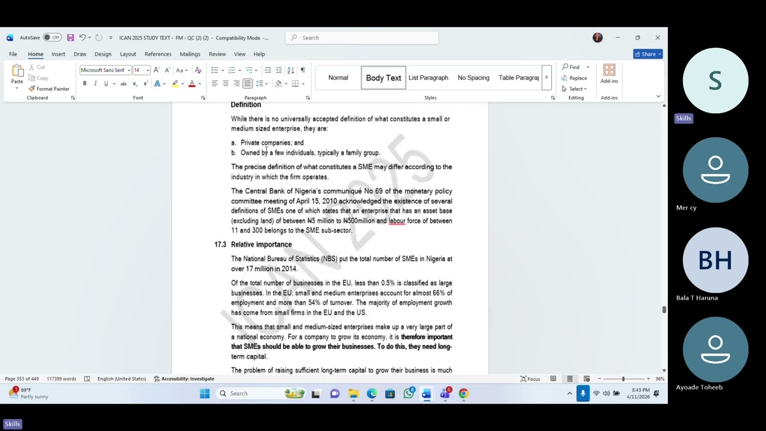This screenshot has height=431, width=766.
Task: Open WhatsApp from the taskbar
Action: 409,393
